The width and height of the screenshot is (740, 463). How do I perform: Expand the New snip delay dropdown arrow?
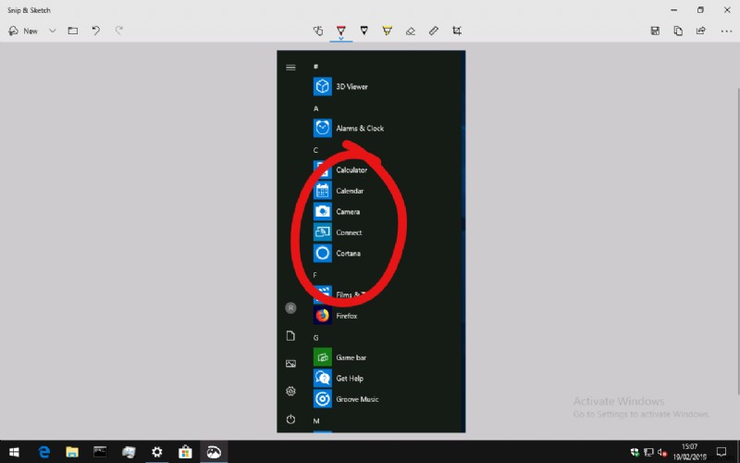tap(53, 31)
